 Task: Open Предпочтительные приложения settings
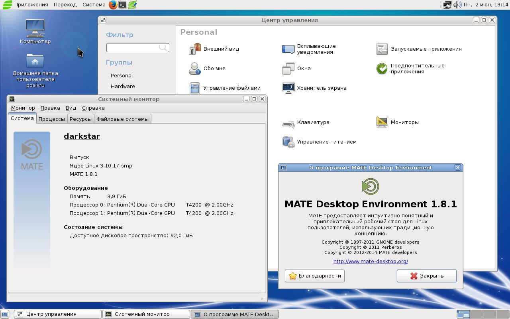[x=410, y=69]
